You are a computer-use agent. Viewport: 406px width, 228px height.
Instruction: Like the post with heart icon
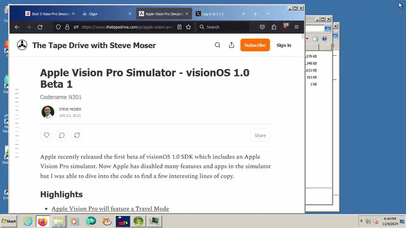[x=47, y=135]
